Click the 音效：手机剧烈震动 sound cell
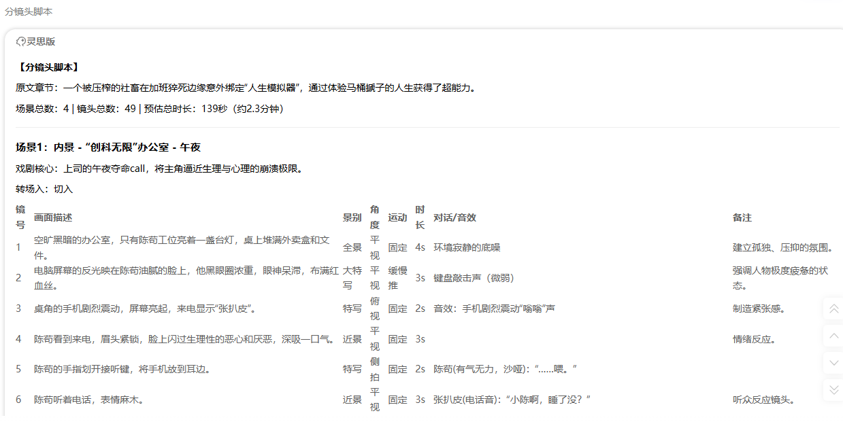The height and width of the screenshot is (422, 843). 494,309
